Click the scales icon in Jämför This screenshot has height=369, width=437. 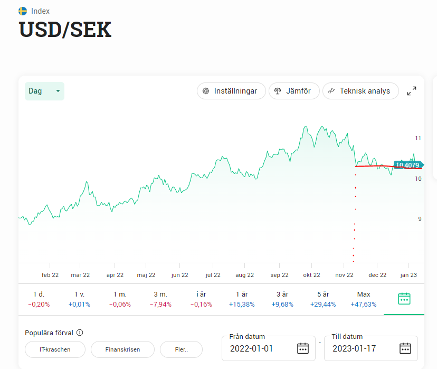(x=278, y=91)
